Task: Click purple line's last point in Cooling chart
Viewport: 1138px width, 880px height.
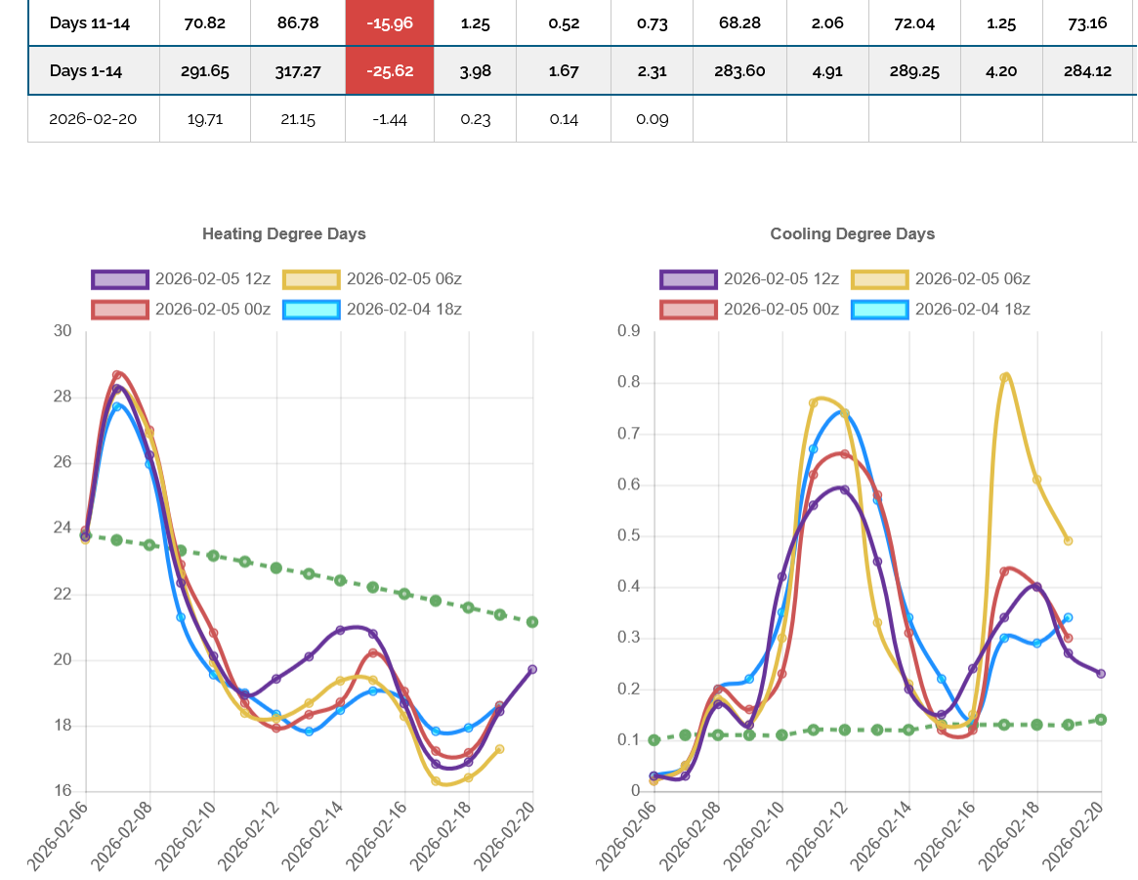Action: pos(1101,674)
